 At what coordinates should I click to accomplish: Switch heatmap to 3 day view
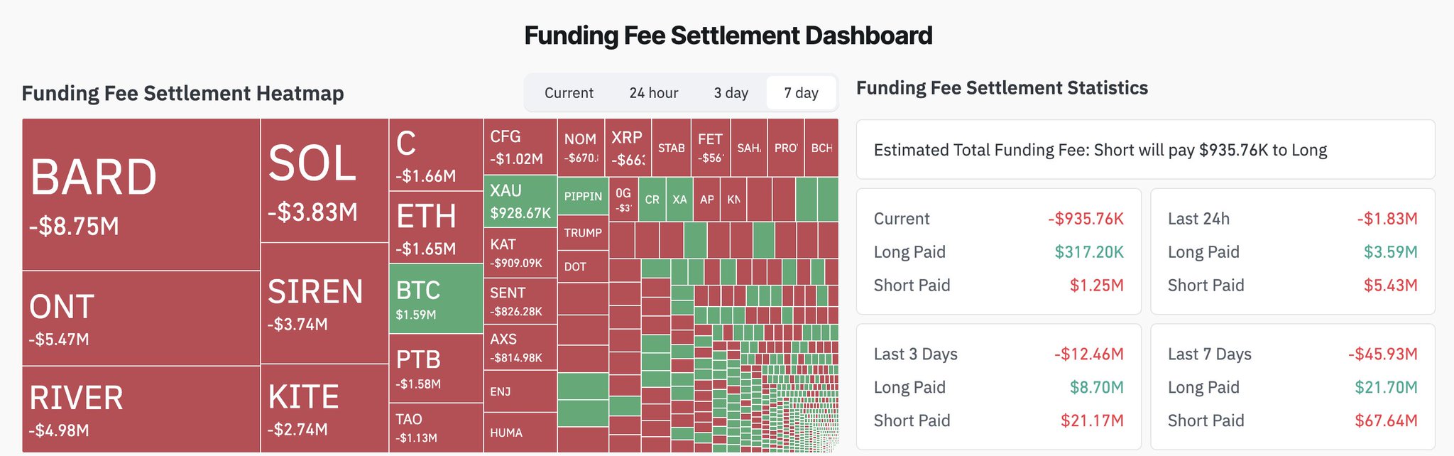click(x=731, y=93)
